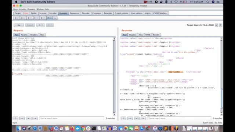
Task: Click the Wi-Fi status icon
Action: pos(176,2)
